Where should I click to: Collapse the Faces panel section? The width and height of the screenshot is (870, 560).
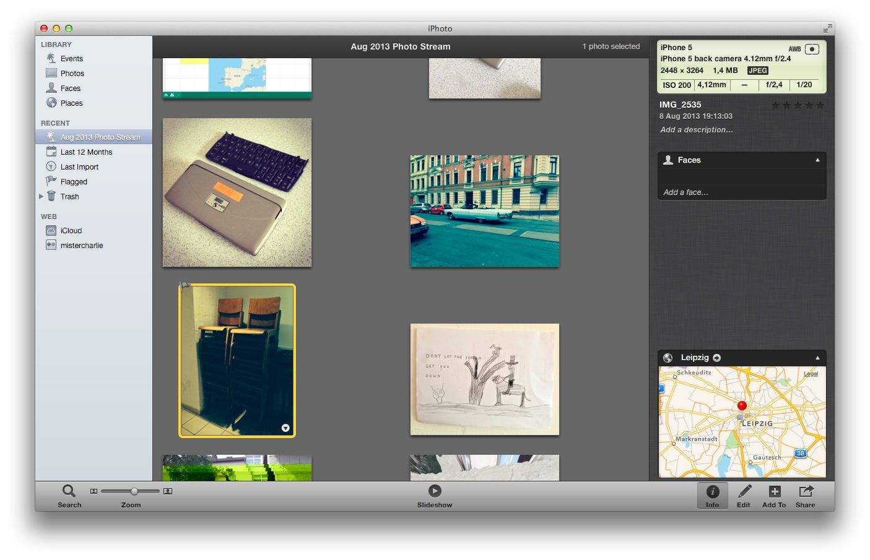point(817,160)
